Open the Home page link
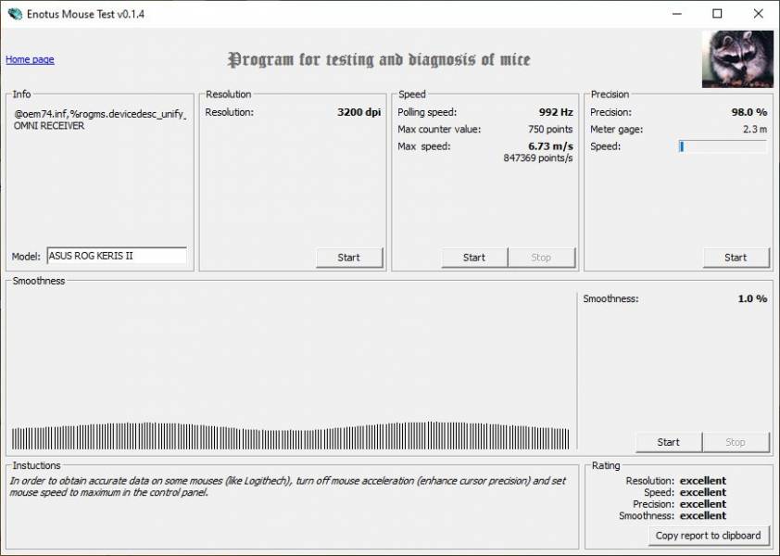 coord(30,59)
